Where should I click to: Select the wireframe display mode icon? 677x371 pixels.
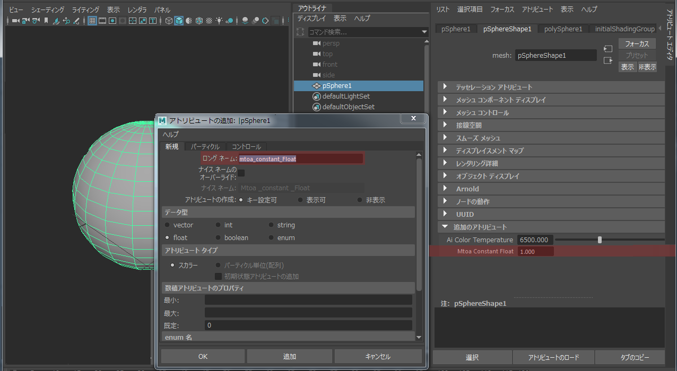pos(169,20)
